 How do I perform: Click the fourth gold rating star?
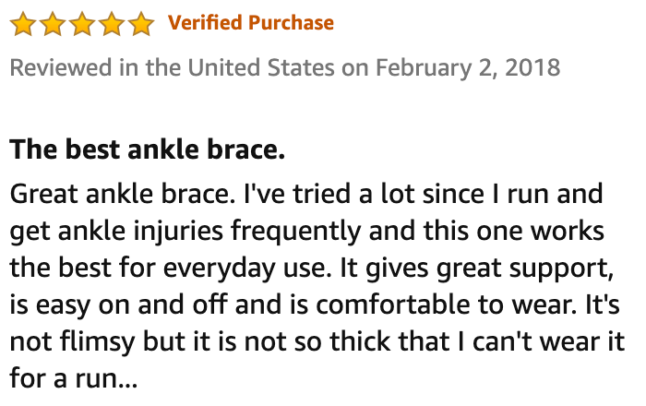[x=112, y=23]
